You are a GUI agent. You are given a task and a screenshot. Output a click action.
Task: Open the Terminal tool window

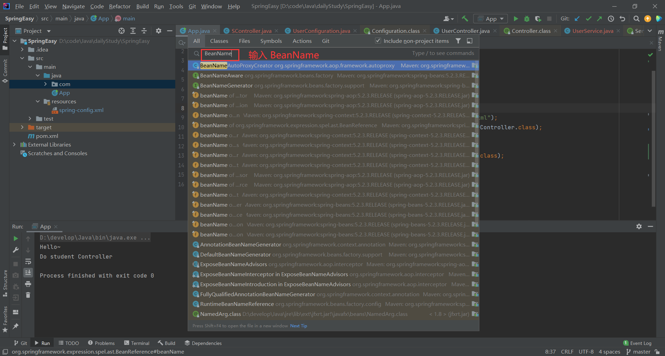[137, 343]
